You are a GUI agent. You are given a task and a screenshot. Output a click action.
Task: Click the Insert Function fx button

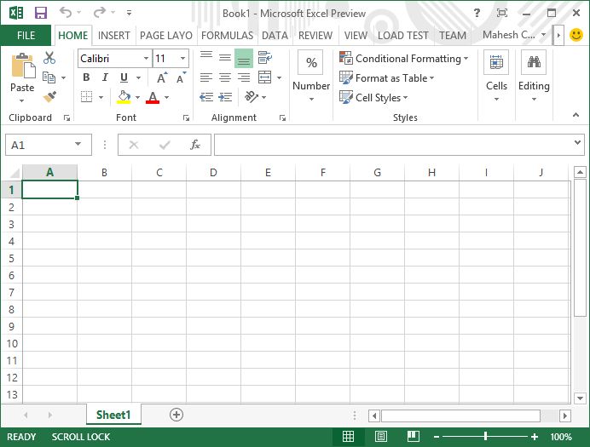click(195, 145)
